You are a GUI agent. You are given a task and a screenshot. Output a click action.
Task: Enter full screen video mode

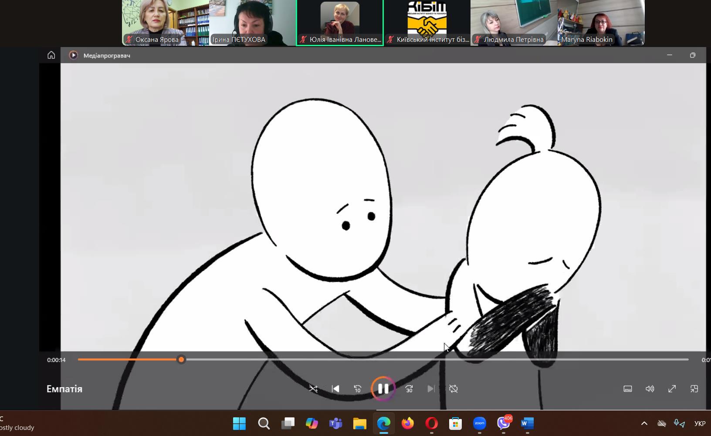tap(672, 389)
